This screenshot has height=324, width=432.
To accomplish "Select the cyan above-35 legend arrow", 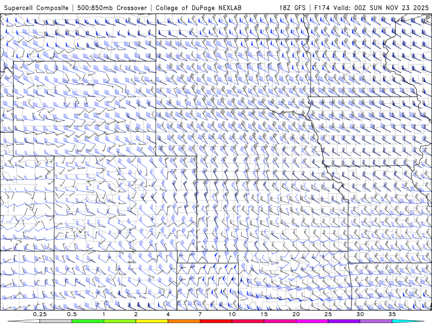I will point(408,321).
